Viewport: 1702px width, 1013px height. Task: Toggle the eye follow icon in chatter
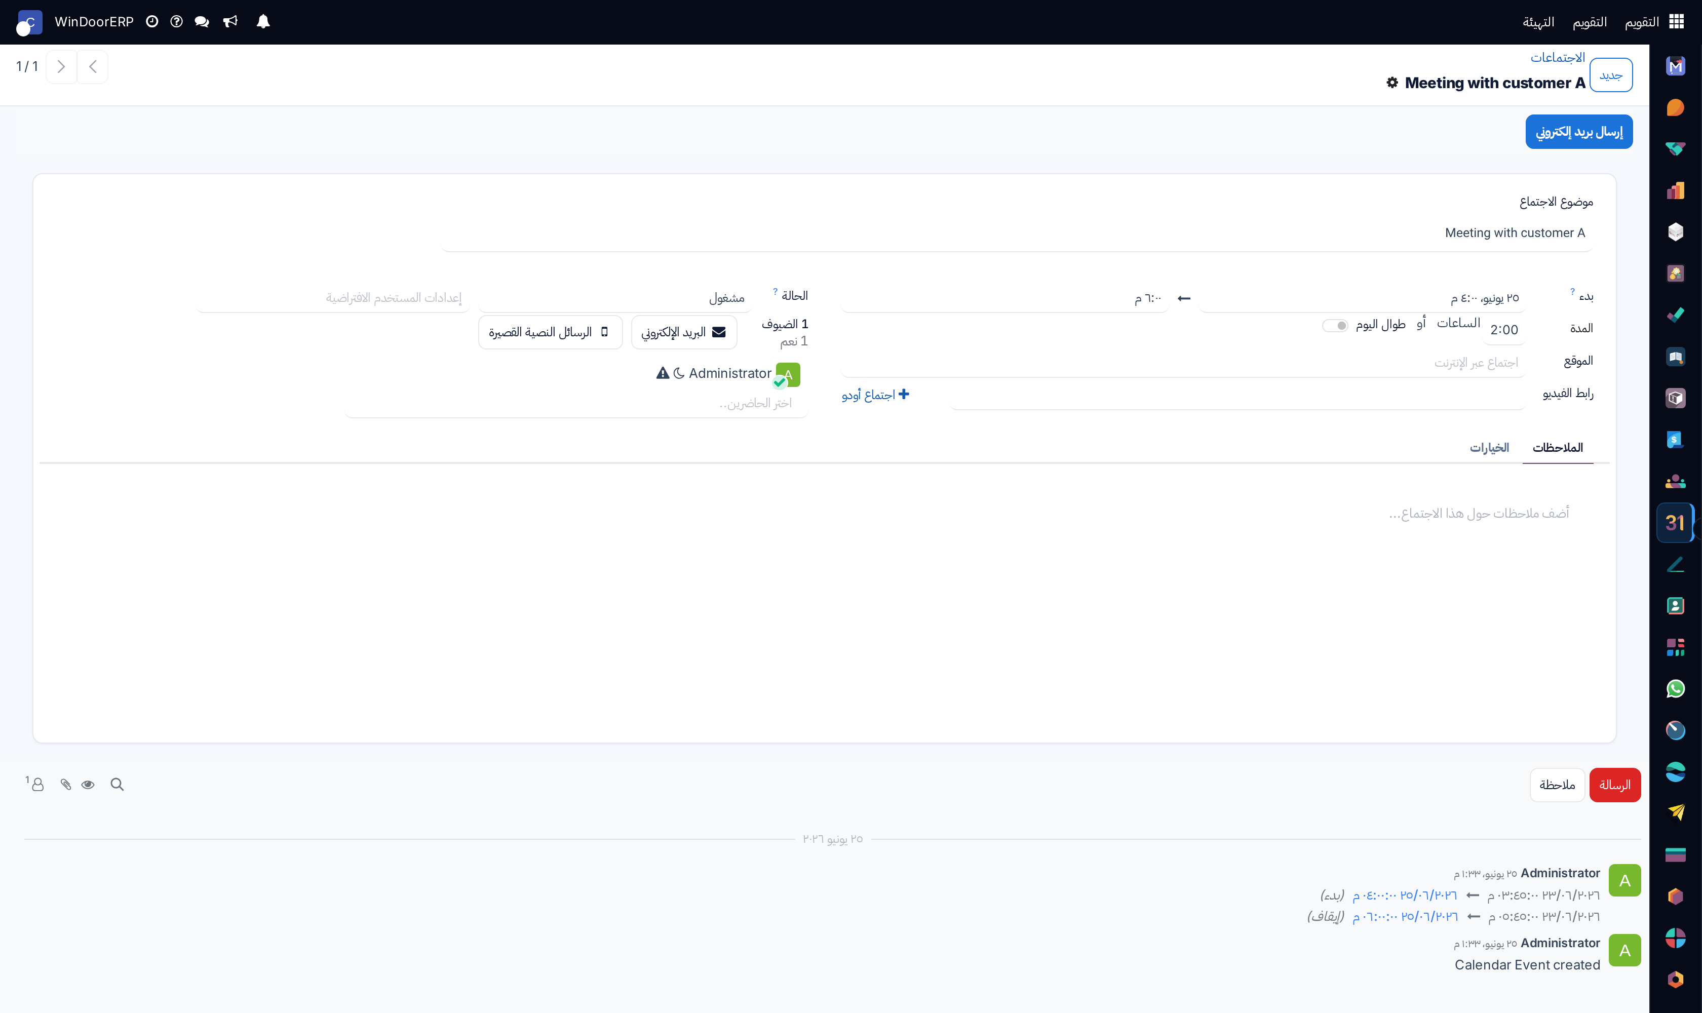pyautogui.click(x=88, y=785)
